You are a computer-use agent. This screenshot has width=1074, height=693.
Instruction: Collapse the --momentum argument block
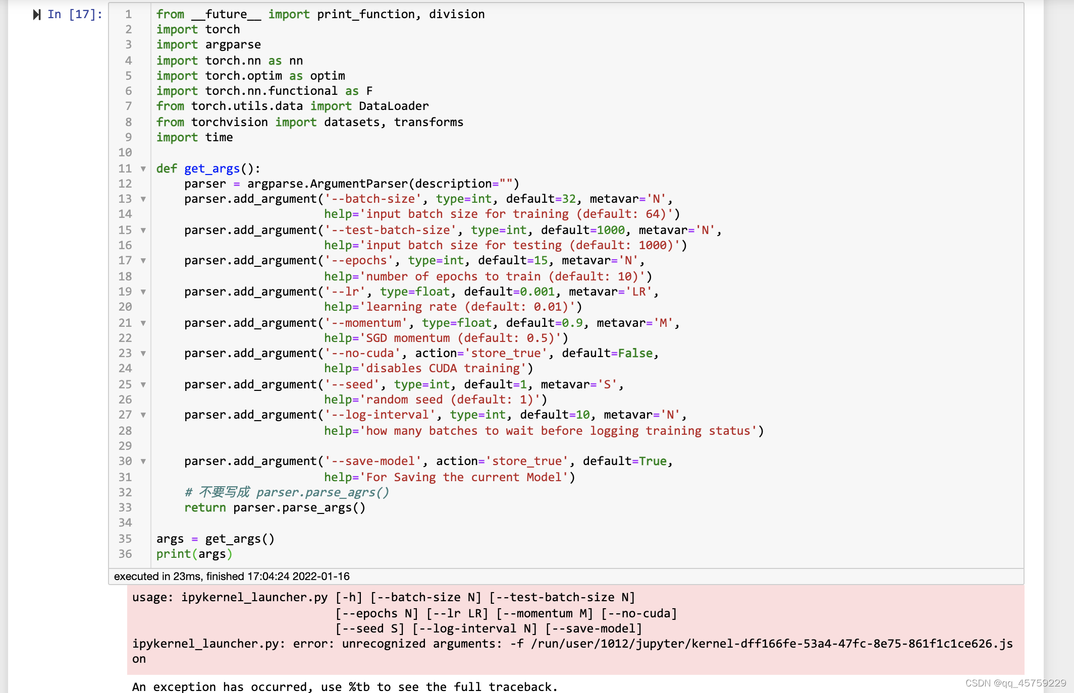click(143, 324)
